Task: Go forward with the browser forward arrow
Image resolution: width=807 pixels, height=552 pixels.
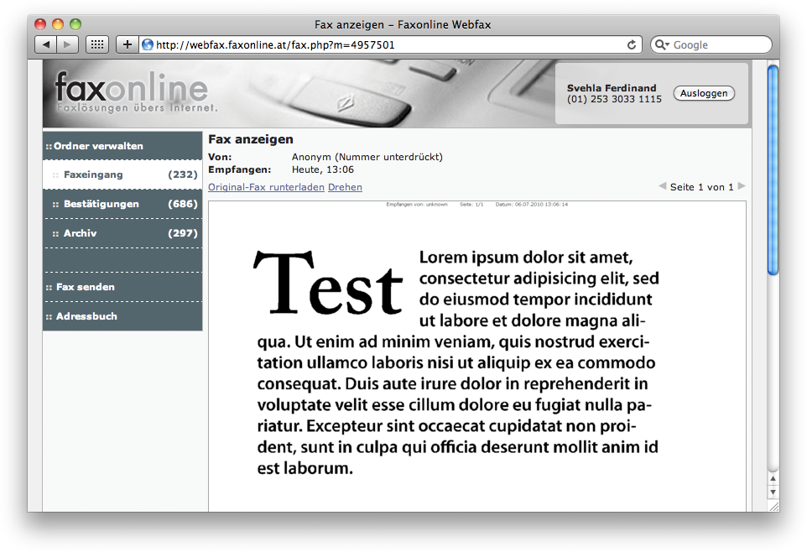Action: click(x=67, y=44)
